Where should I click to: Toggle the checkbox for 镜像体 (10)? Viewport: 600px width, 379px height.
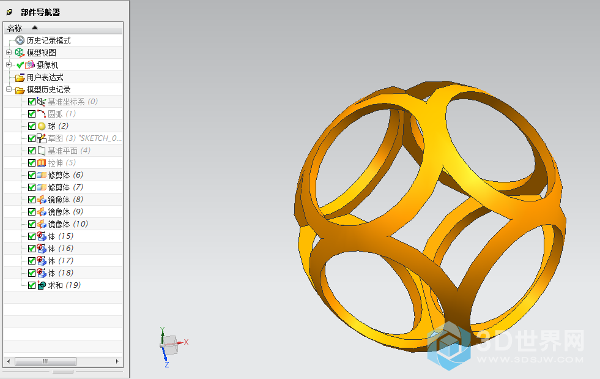pyautogui.click(x=32, y=224)
